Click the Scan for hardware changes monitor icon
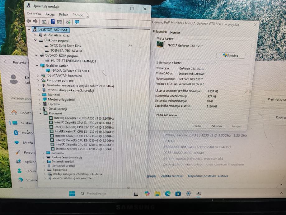Image resolution: width=286 pixels, height=215 pixels. (77, 22)
